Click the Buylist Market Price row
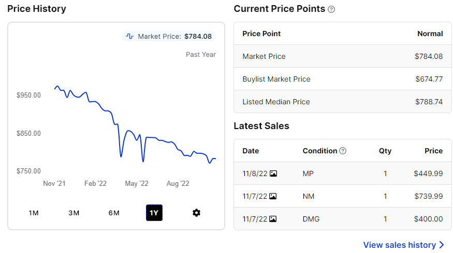This screenshot has height=253, width=453. [342, 79]
